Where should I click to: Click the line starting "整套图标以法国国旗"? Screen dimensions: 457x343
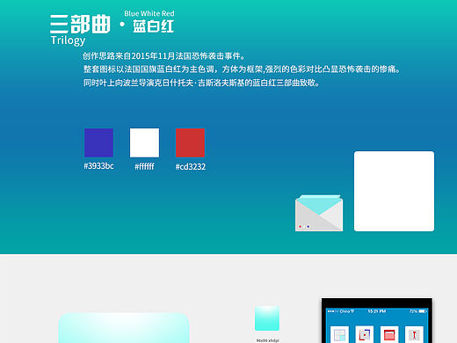click(x=242, y=69)
